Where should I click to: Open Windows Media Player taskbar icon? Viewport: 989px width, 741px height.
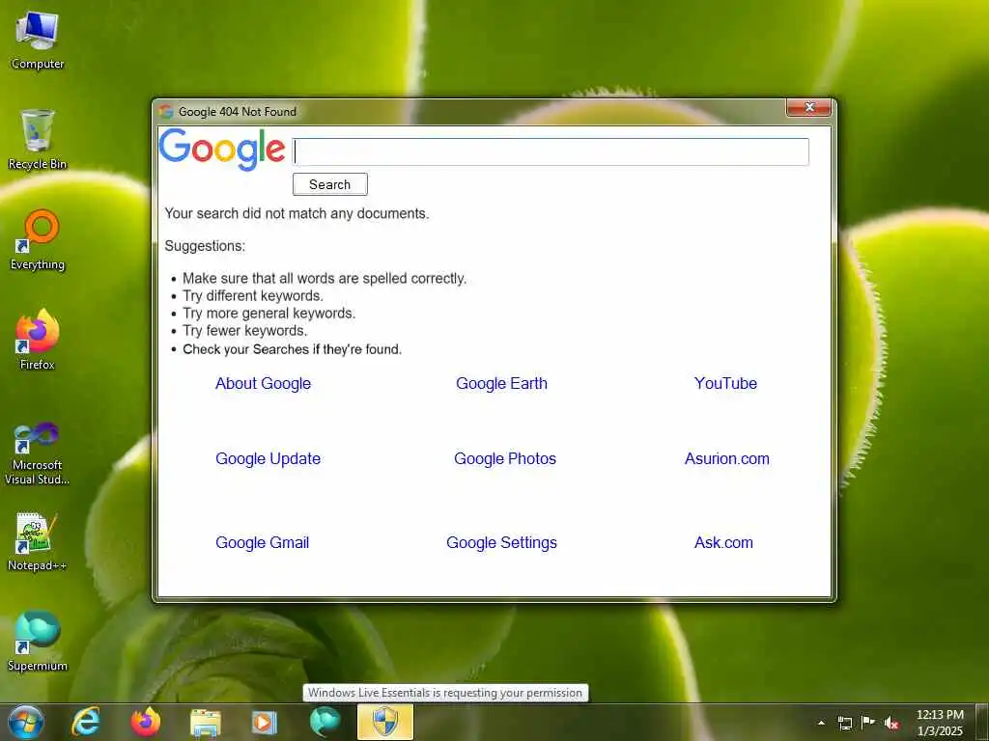click(x=265, y=722)
